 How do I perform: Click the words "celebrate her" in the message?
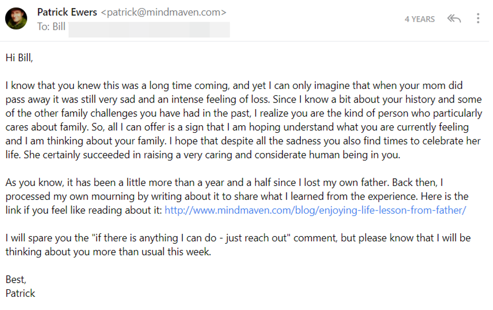[x=451, y=141]
